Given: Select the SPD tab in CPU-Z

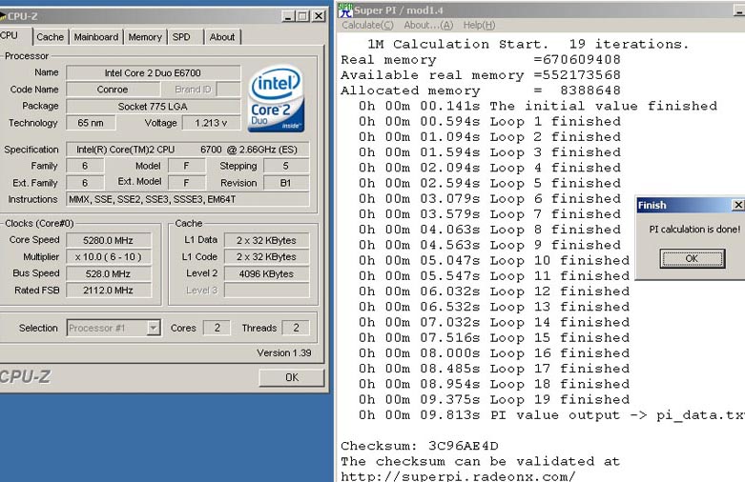Looking at the screenshot, I should [x=181, y=37].
